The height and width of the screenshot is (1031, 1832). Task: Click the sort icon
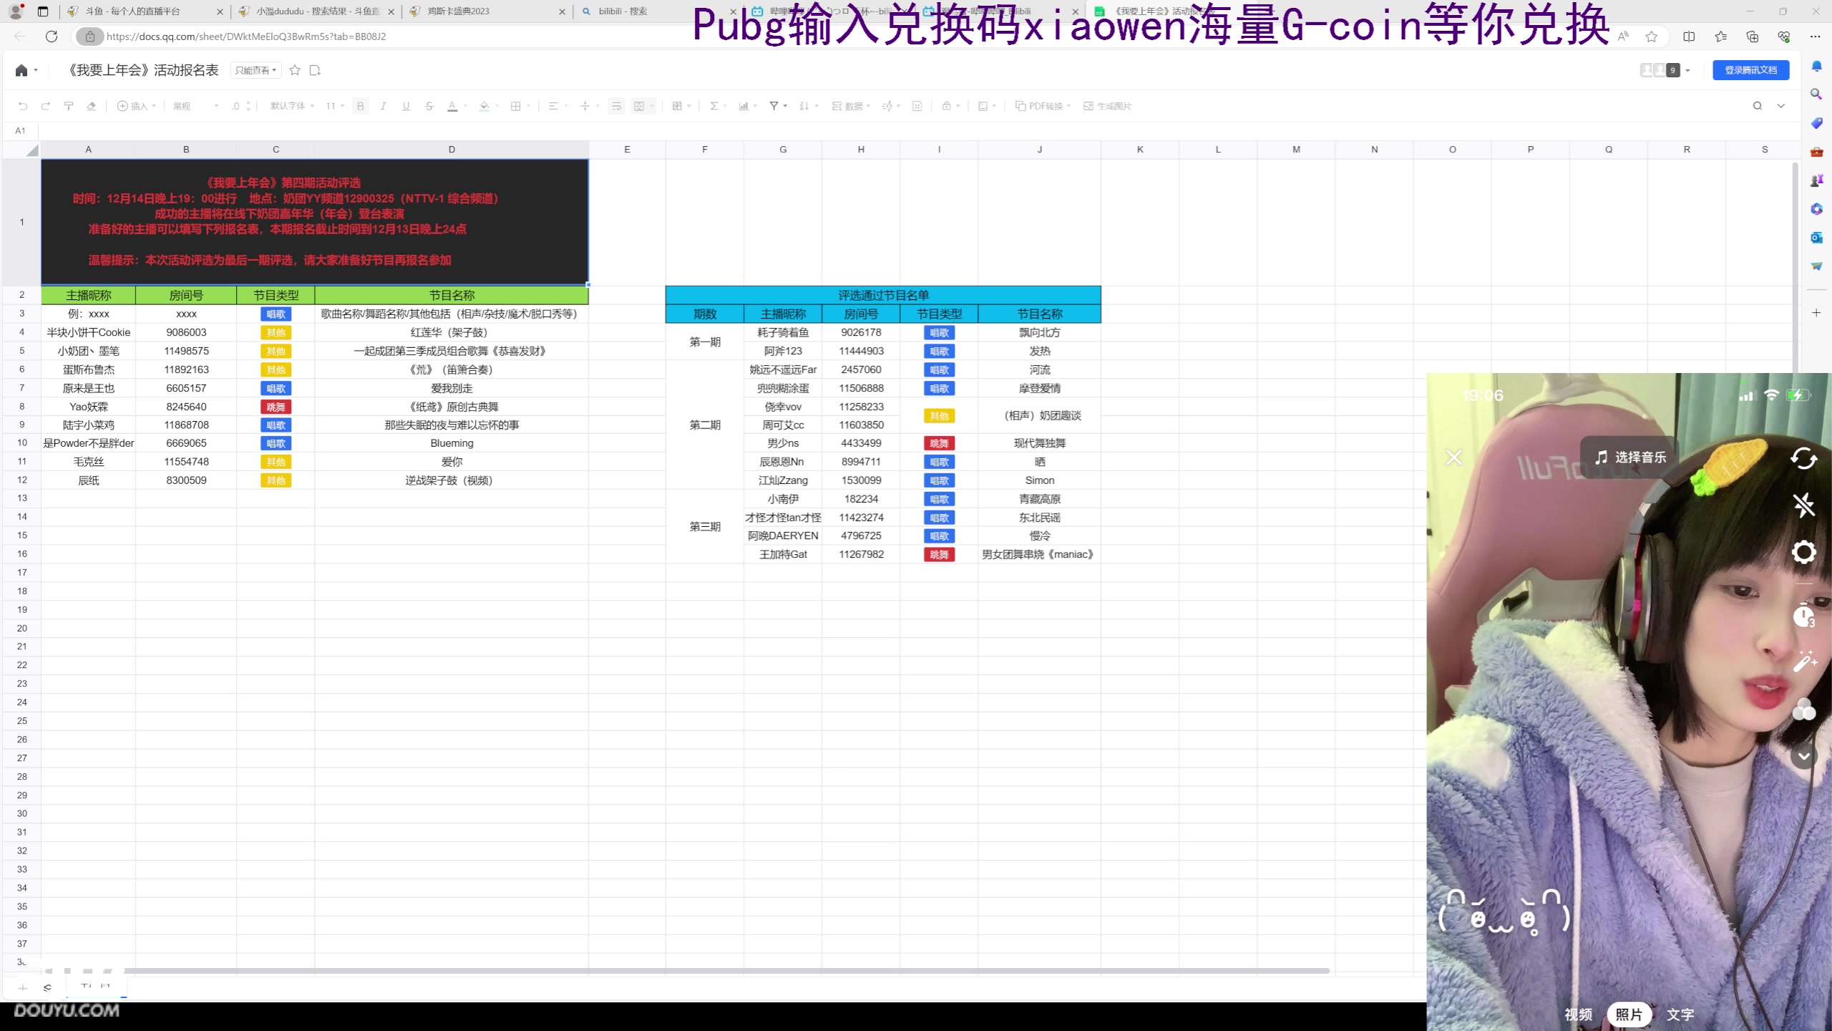(x=804, y=106)
